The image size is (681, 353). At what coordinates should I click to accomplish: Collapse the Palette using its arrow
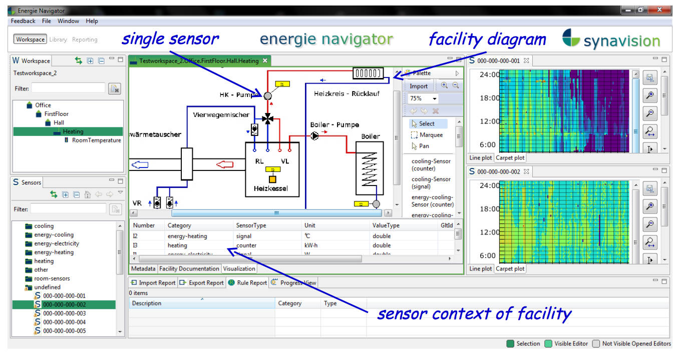click(x=457, y=73)
